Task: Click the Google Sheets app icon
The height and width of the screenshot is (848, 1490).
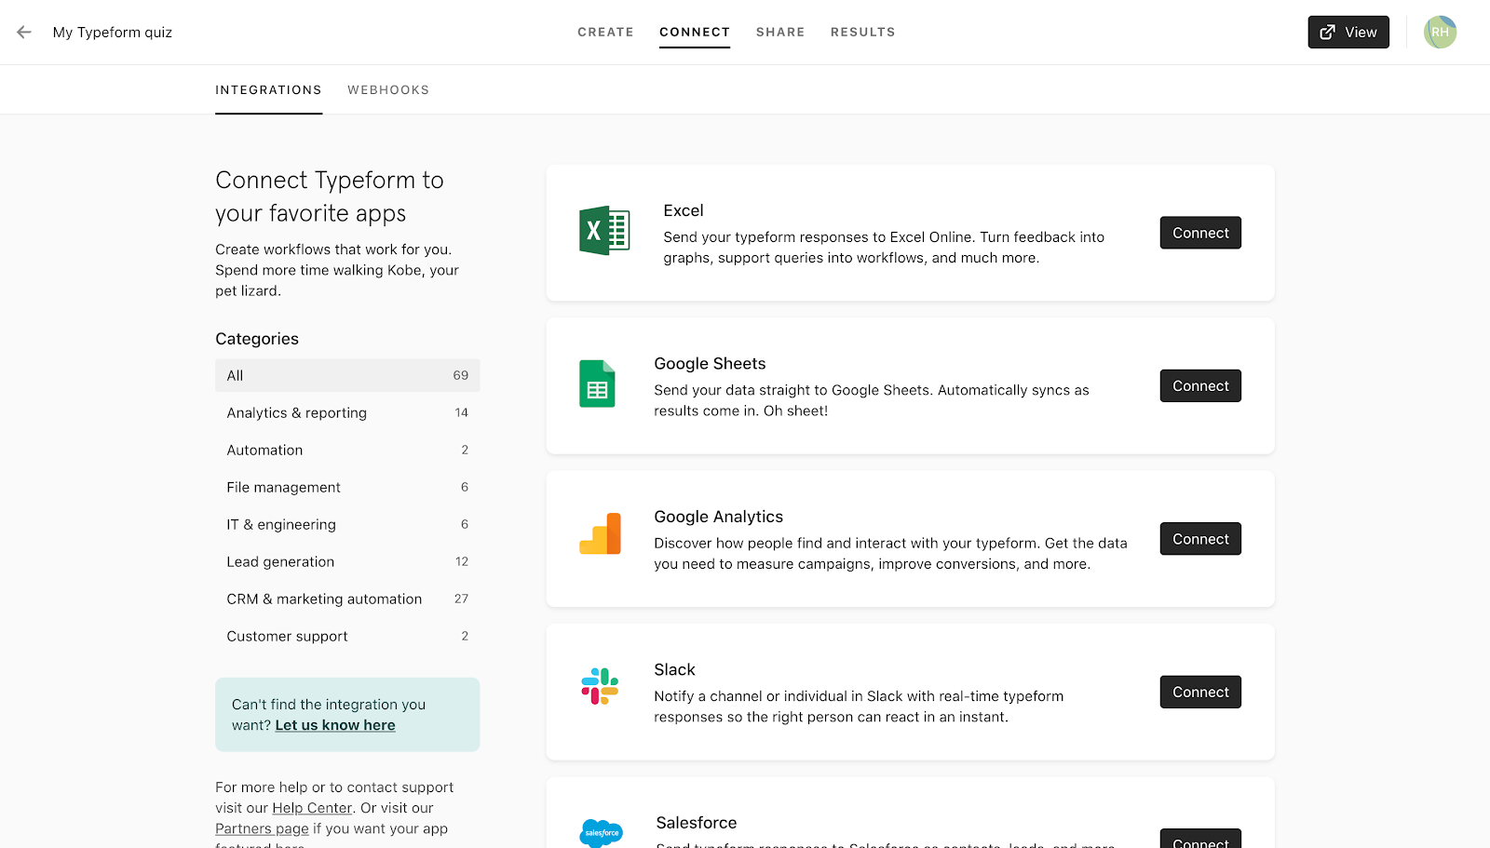Action: 597,384
